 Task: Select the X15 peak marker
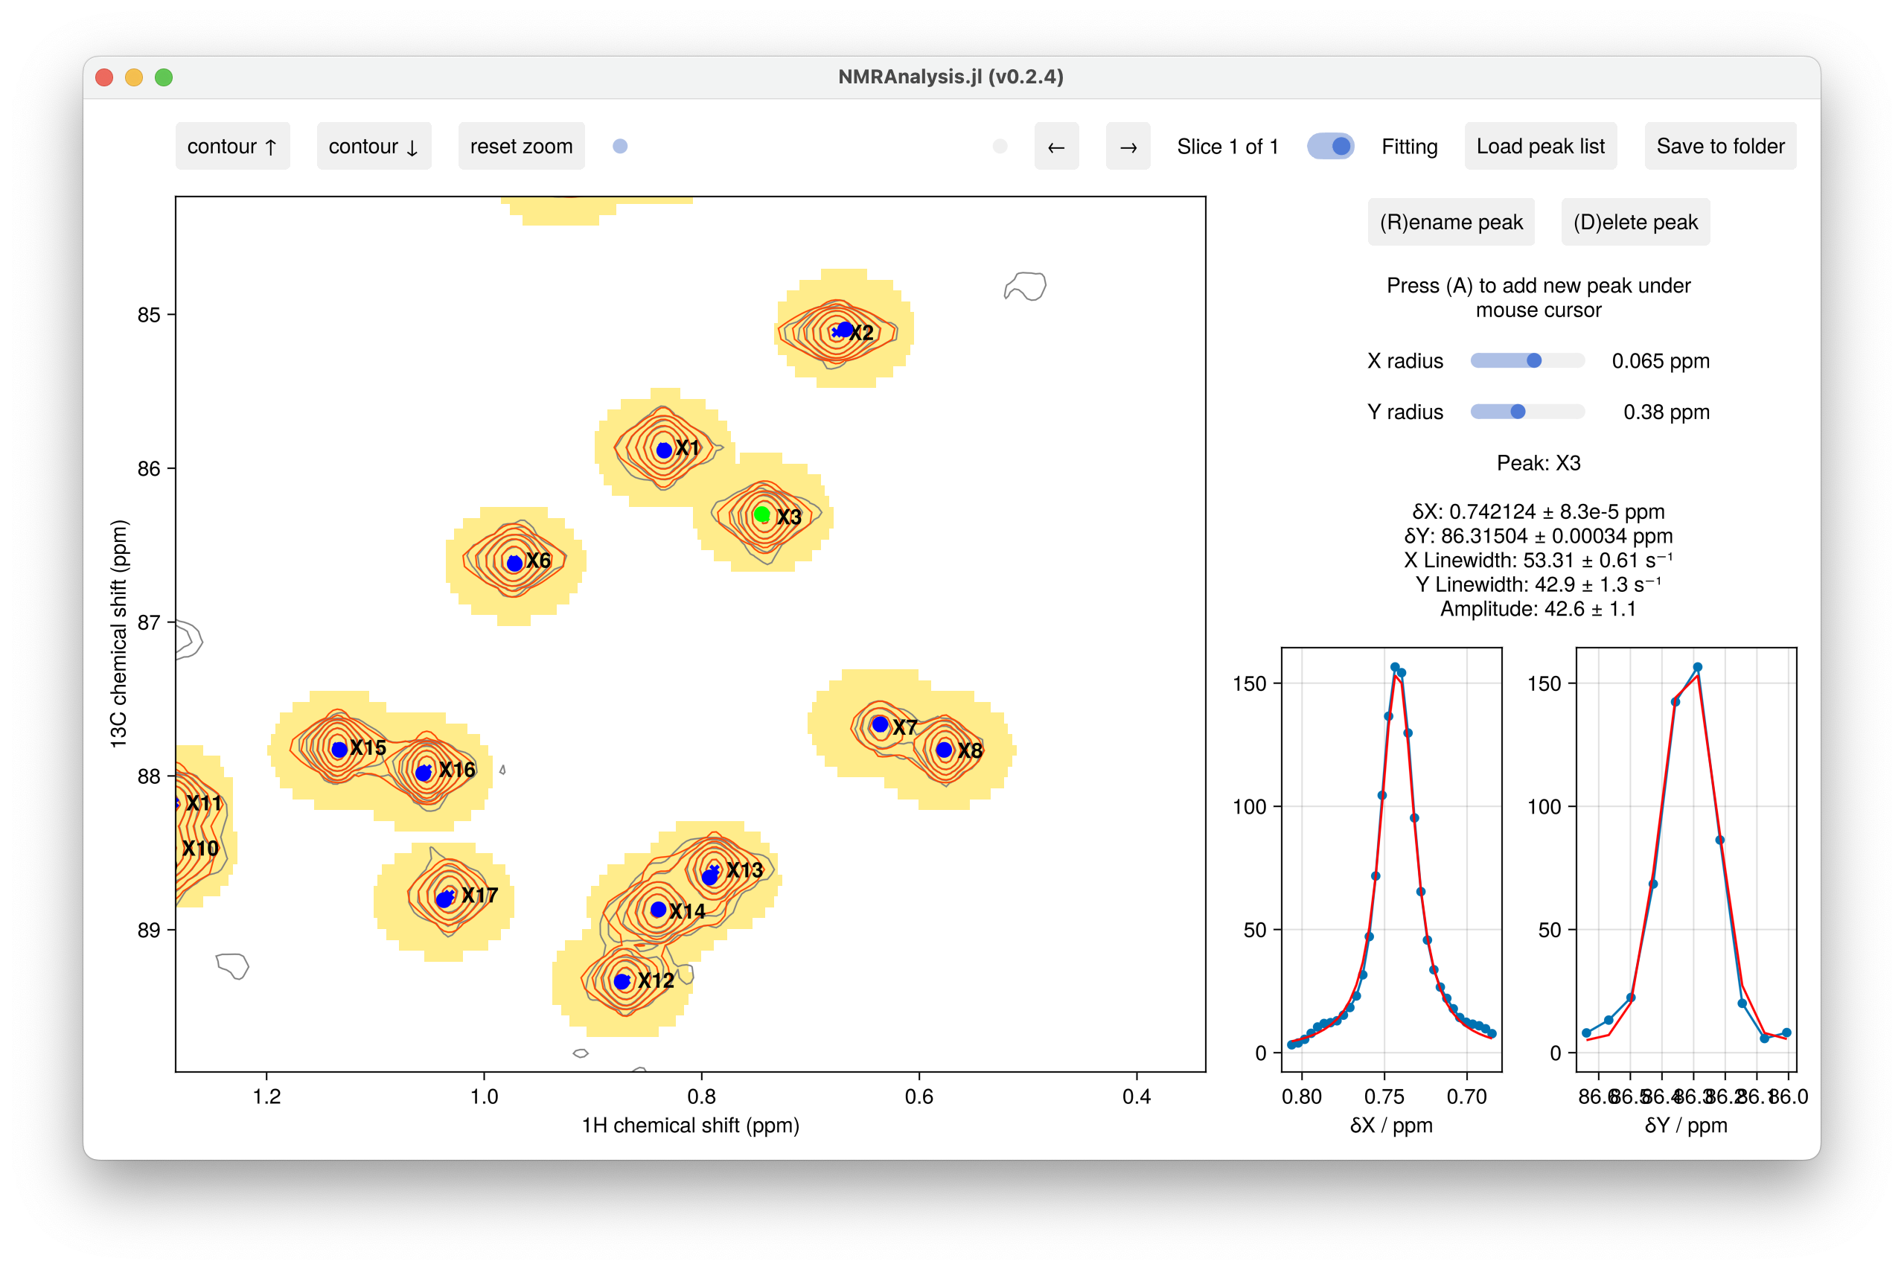point(339,749)
